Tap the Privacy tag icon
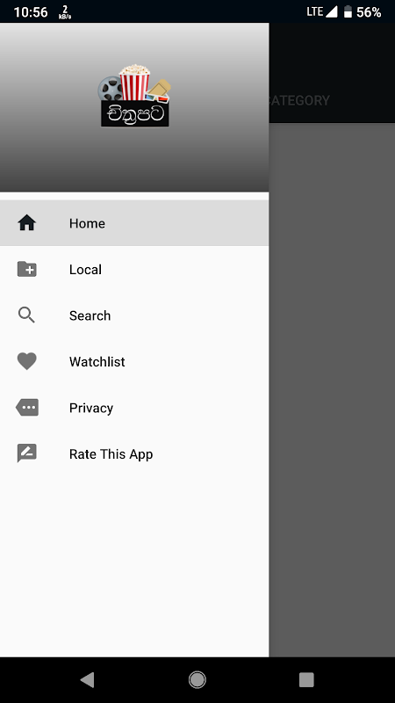Screen dimensions: 395x703 [27, 408]
